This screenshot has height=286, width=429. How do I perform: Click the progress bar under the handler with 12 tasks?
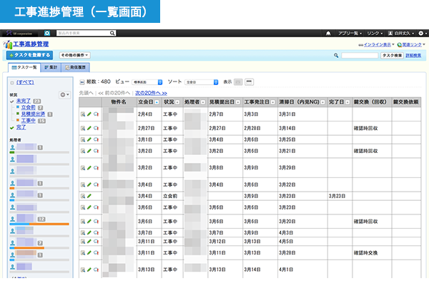click(39, 224)
